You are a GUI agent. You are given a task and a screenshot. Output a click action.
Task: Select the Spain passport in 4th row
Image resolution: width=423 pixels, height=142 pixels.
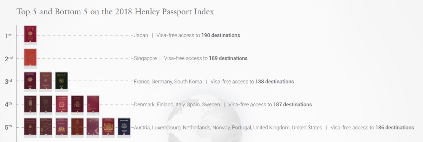click(77, 104)
